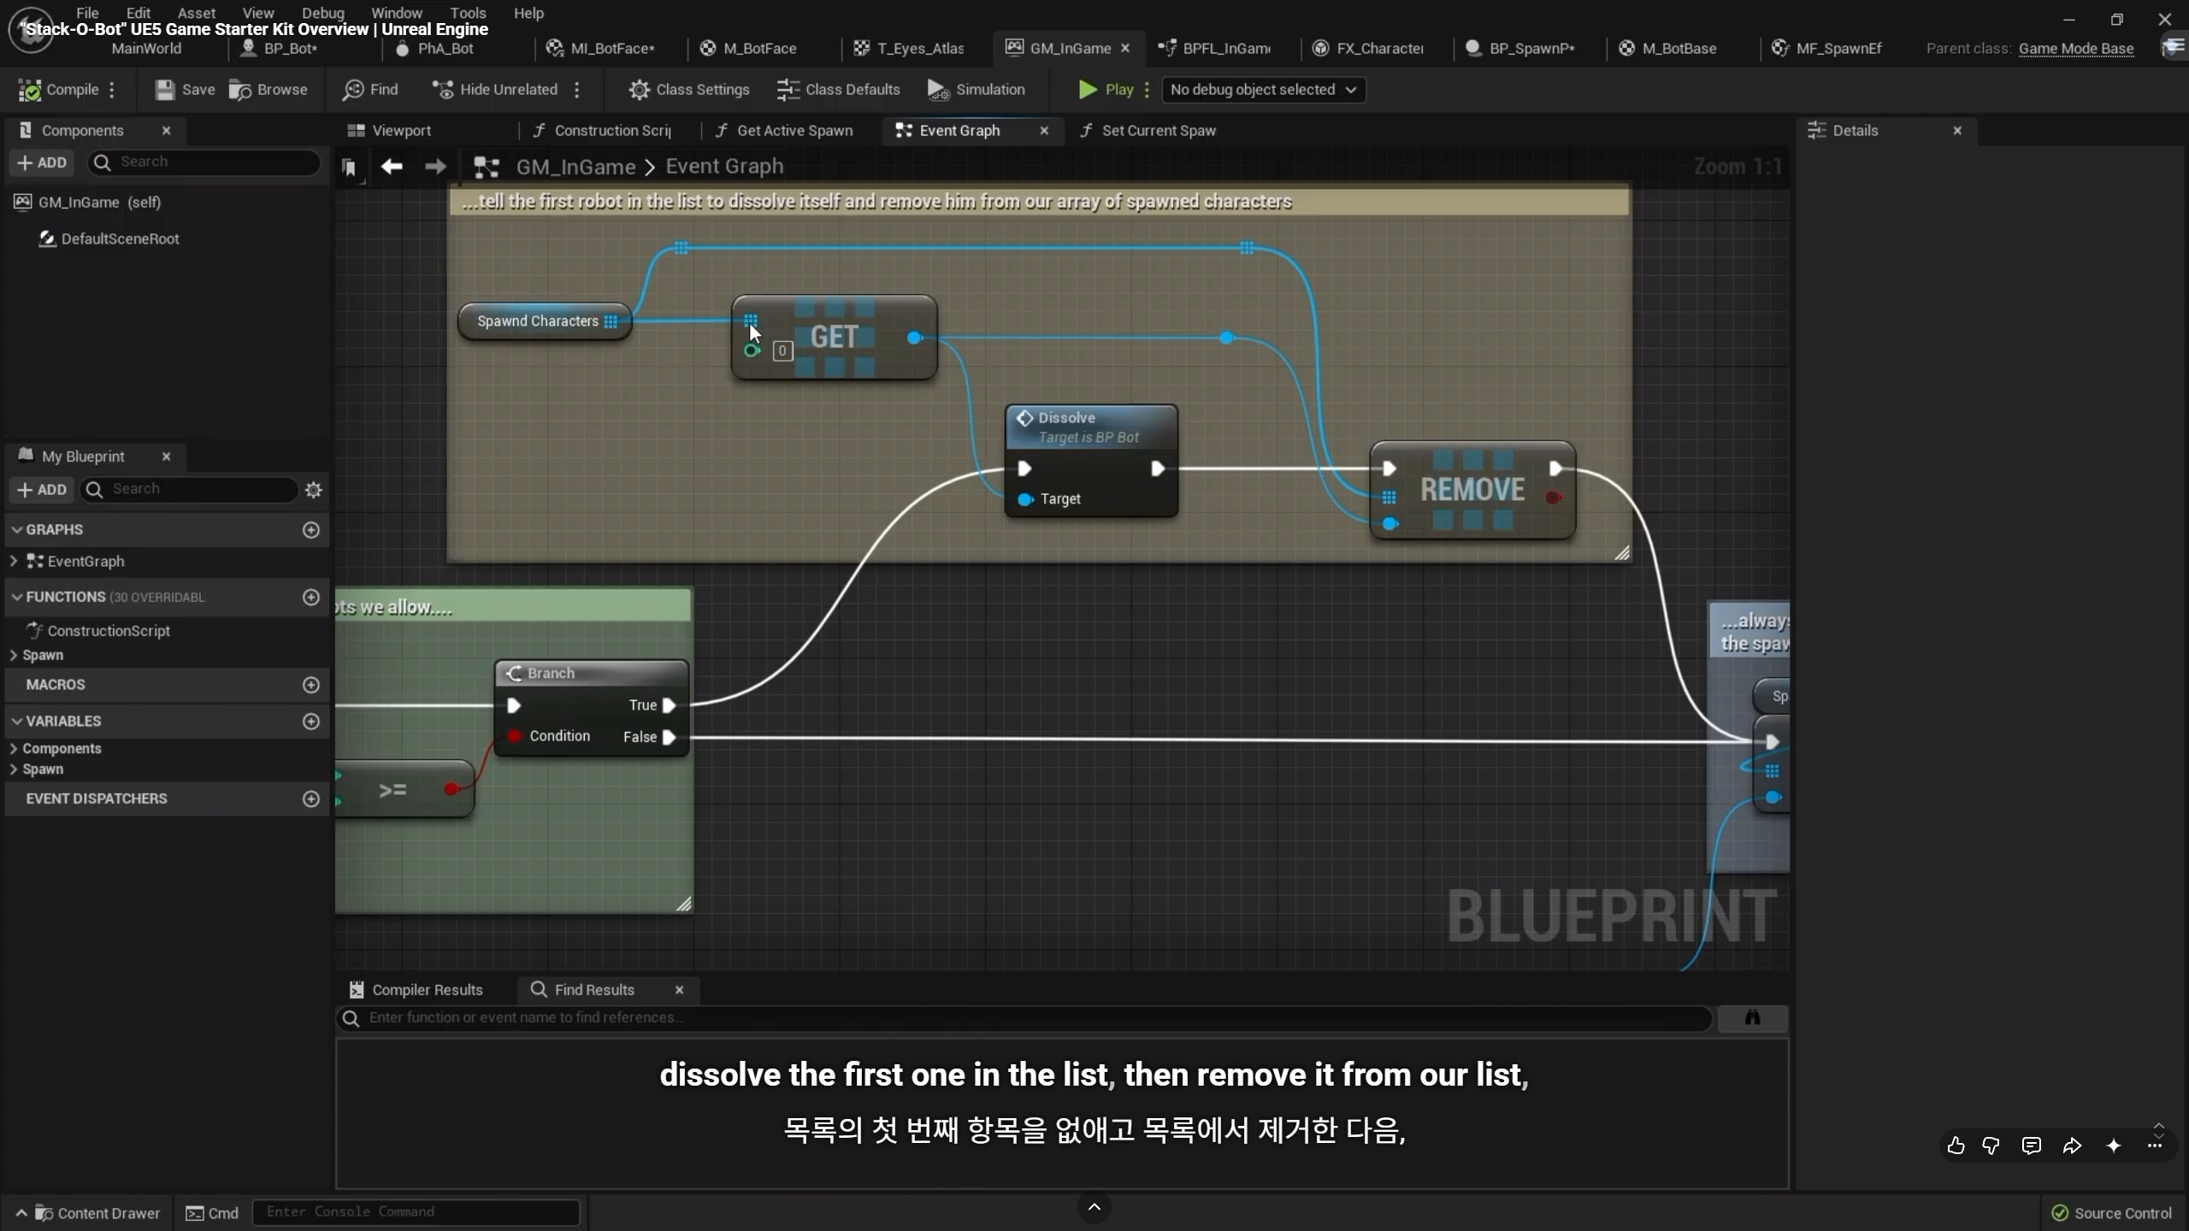Open Find in blueprint
Viewport: 2189px width, 1231px height.
click(x=370, y=90)
